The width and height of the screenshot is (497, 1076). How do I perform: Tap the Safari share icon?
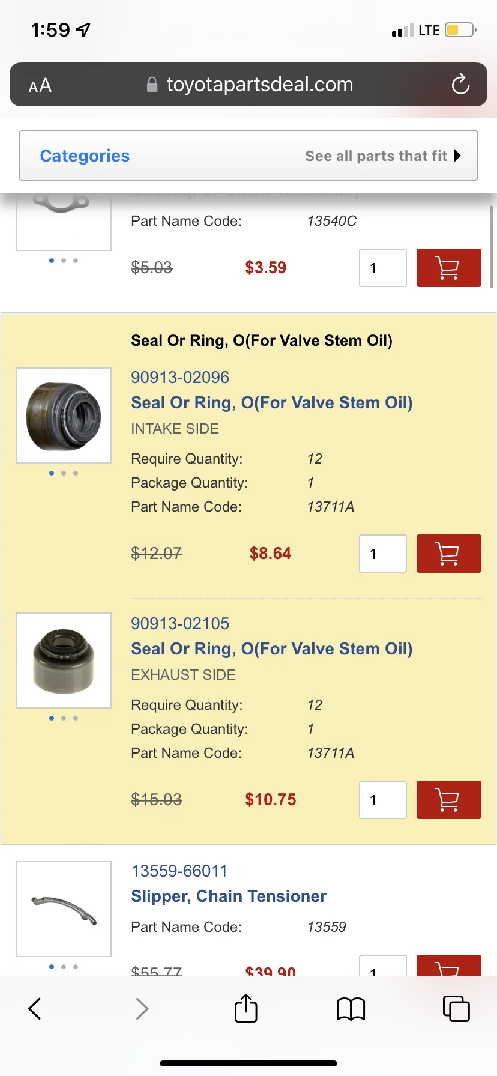pyautogui.click(x=245, y=1008)
